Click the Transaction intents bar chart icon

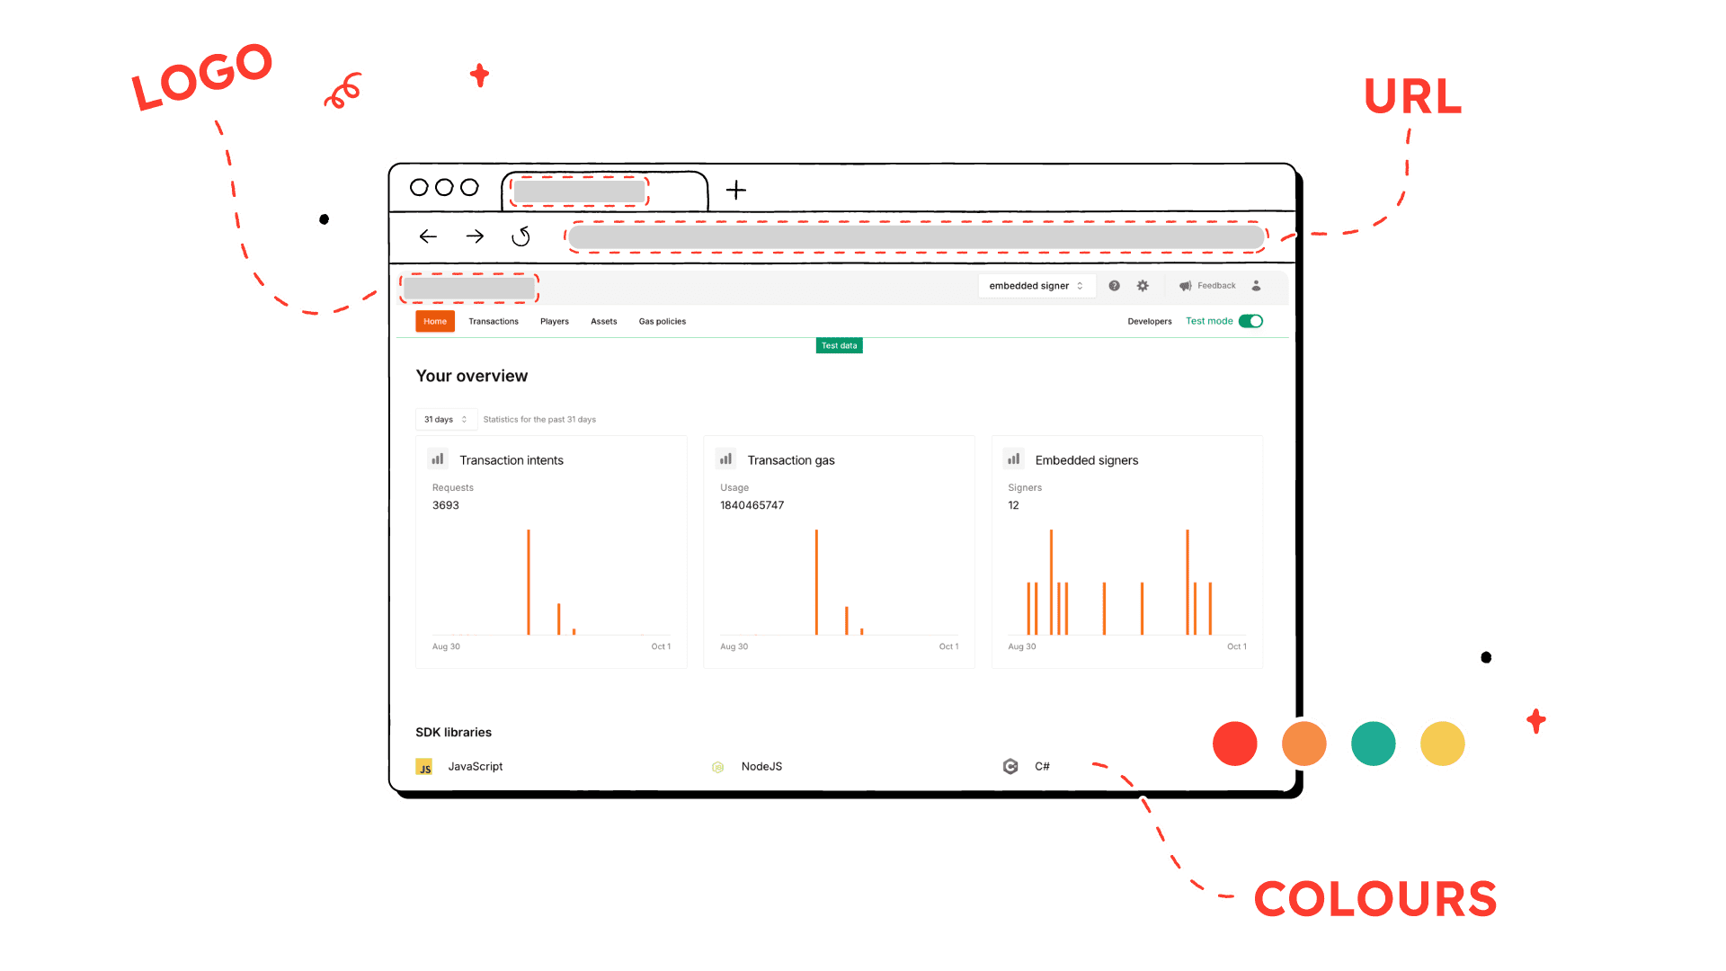tap(440, 460)
